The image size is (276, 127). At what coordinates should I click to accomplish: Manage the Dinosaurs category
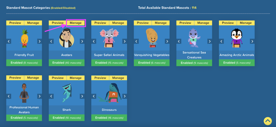[118, 78]
